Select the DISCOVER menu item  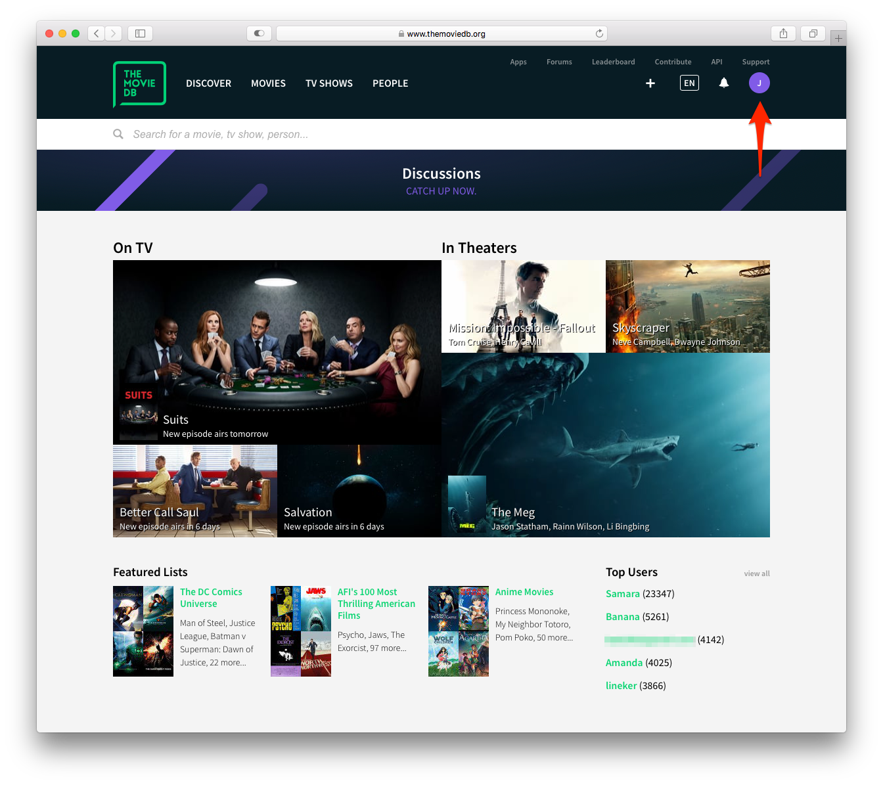(x=208, y=83)
